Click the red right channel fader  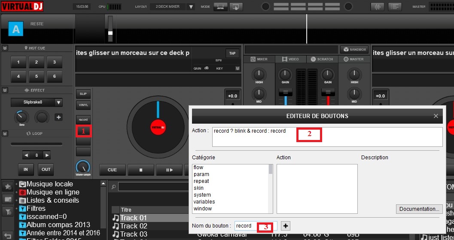coord(328,92)
